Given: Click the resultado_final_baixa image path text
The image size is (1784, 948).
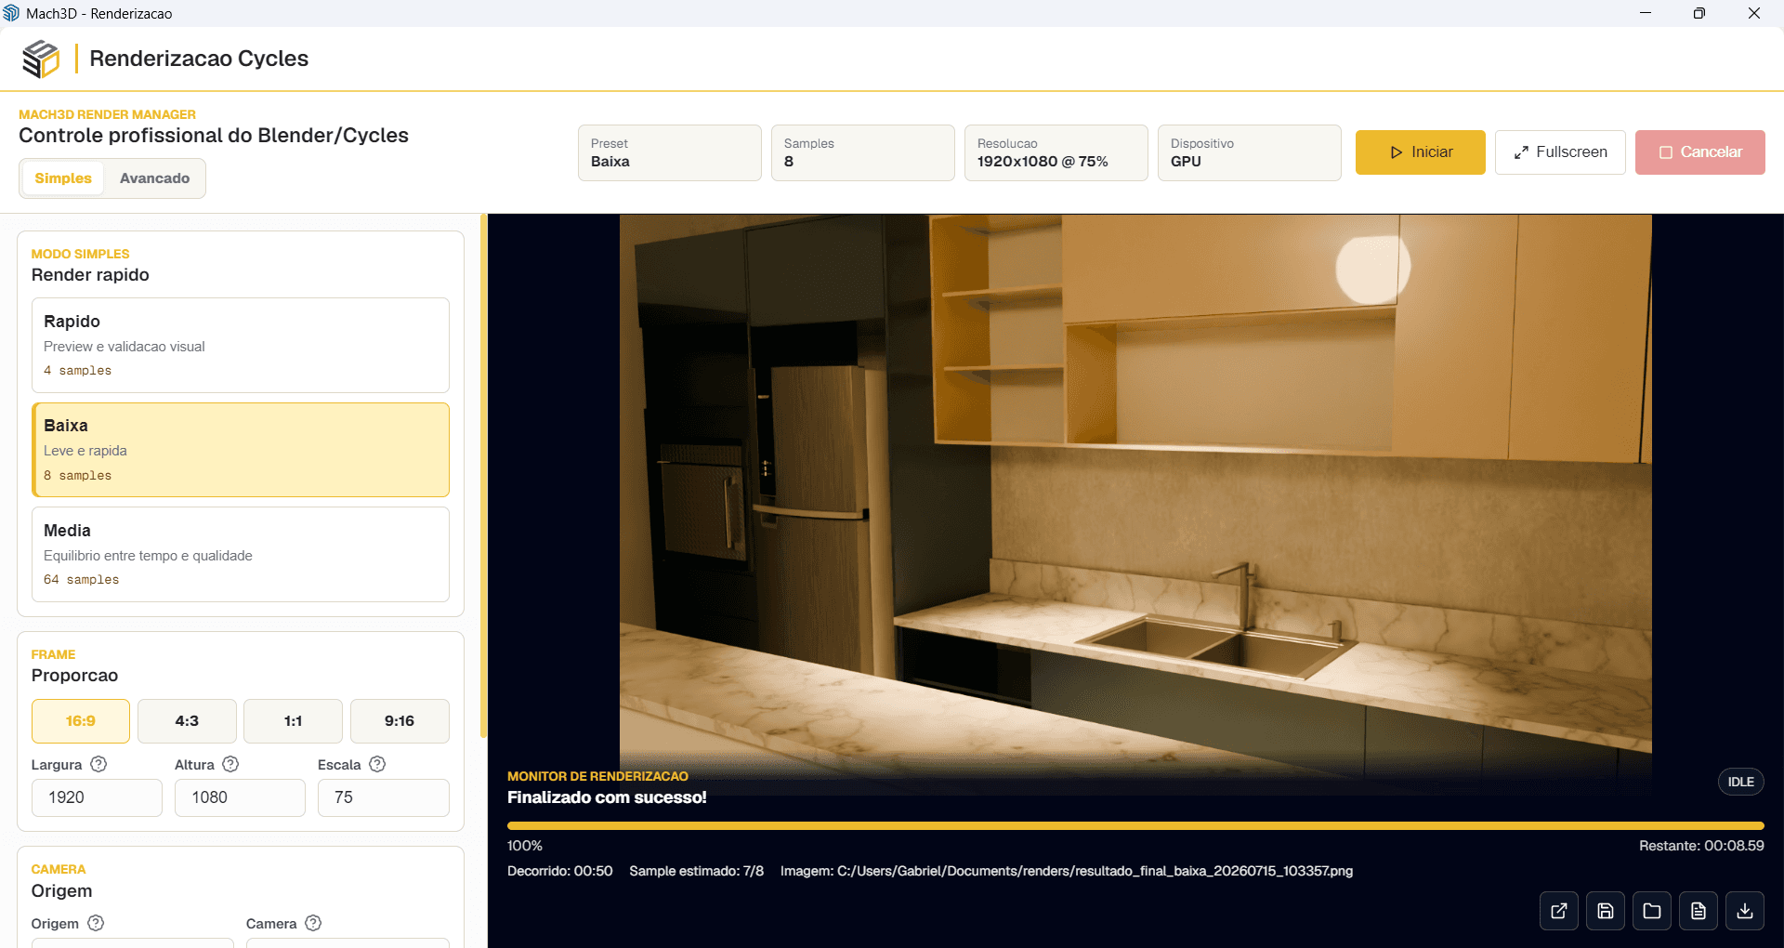Looking at the screenshot, I should click(x=1067, y=871).
